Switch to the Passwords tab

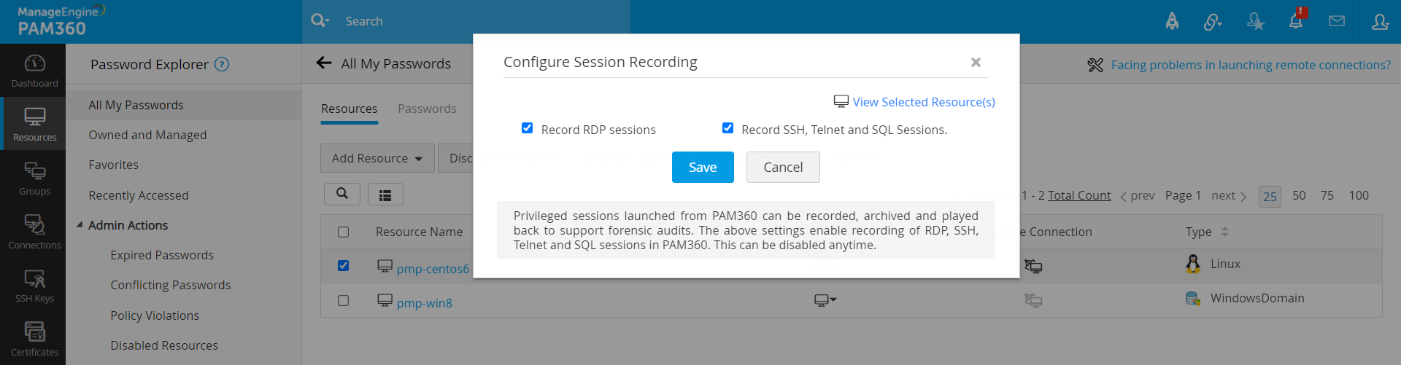[427, 109]
